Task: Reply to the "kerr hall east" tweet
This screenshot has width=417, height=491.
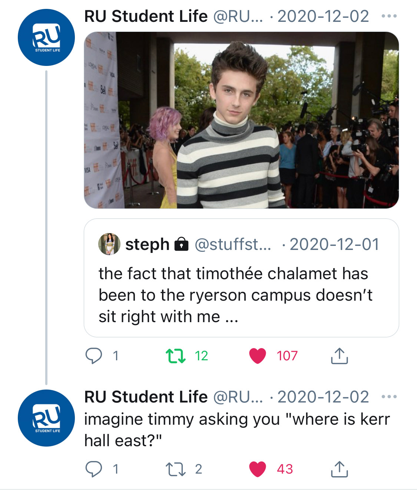Action: [x=94, y=469]
